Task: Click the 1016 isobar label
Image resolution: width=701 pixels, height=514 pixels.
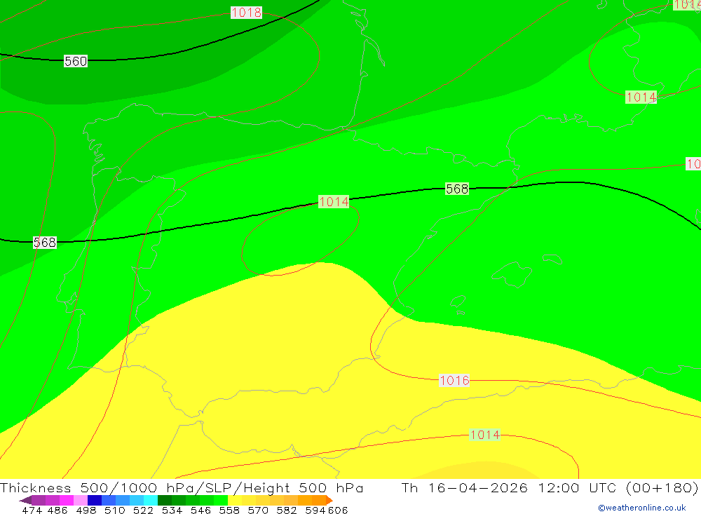Action: 454,380
